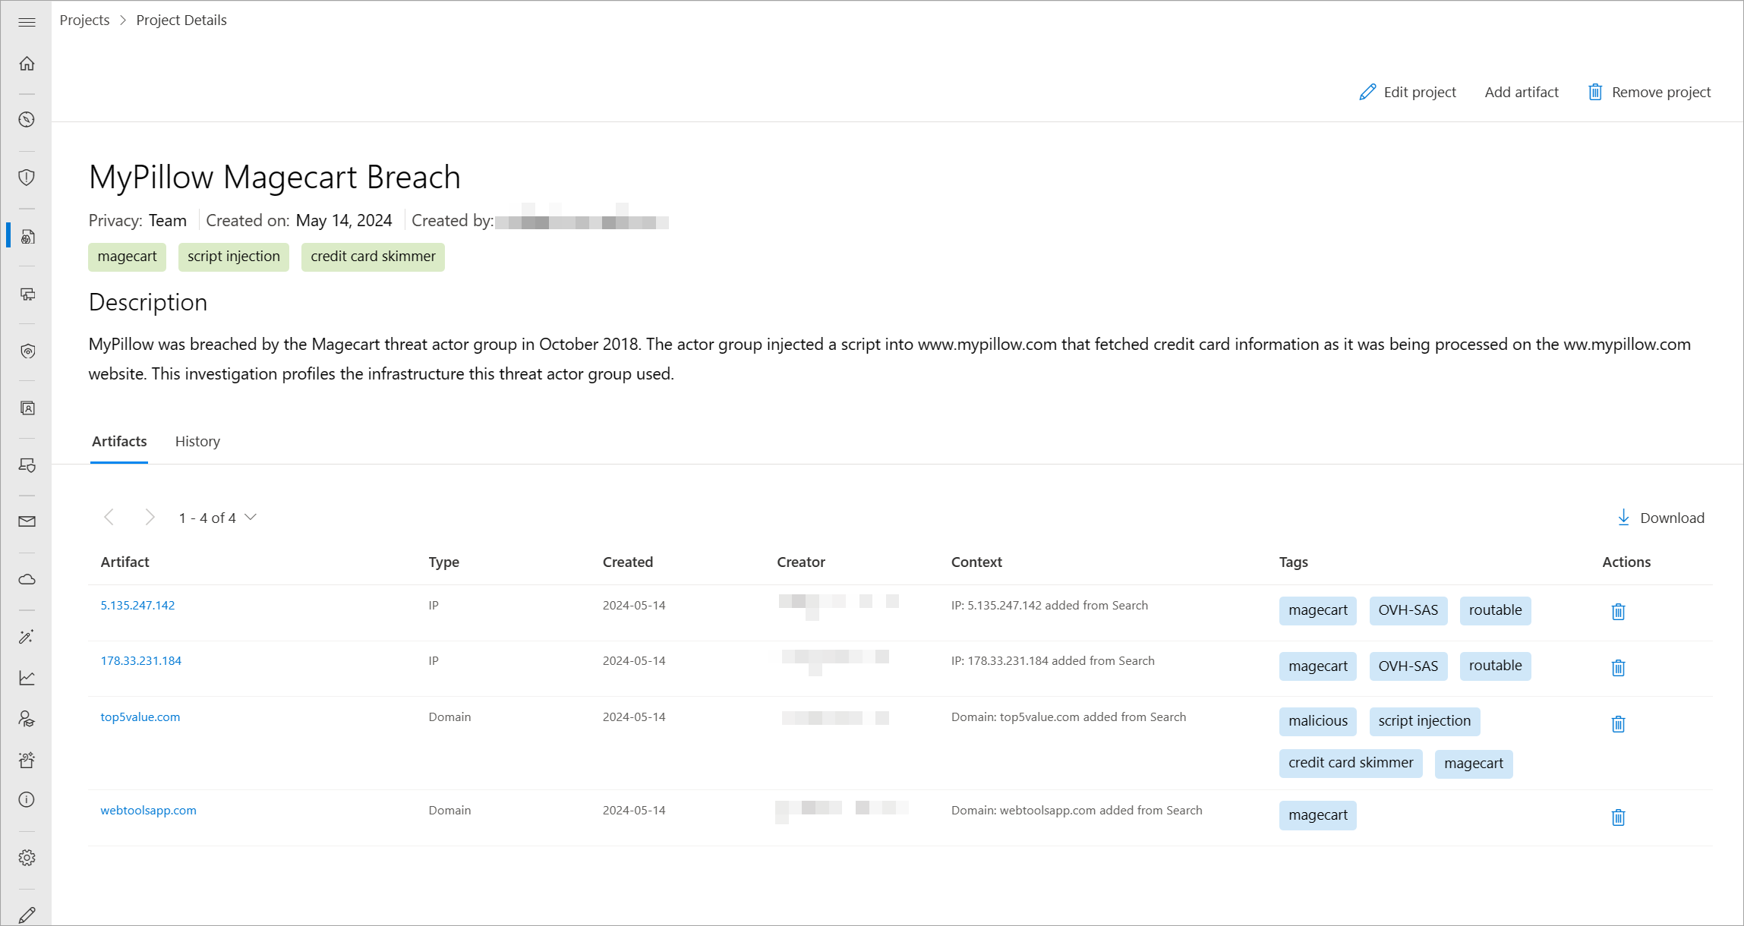Click the mail envelope sidebar icon

point(27,521)
